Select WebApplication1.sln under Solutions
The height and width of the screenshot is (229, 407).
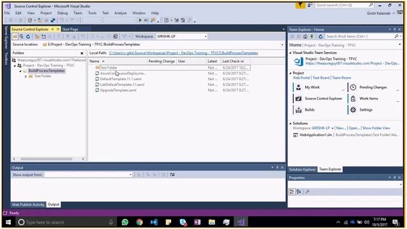315,135
